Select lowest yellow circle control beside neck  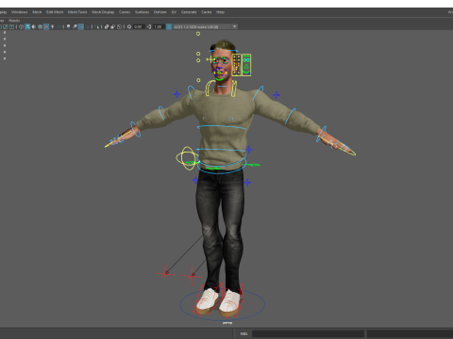198,80
